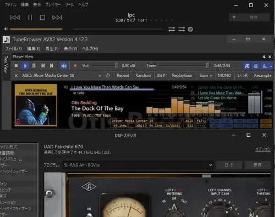275x217 pixels.
Task: Adjust the Vol slider handle
Action: (117, 65)
